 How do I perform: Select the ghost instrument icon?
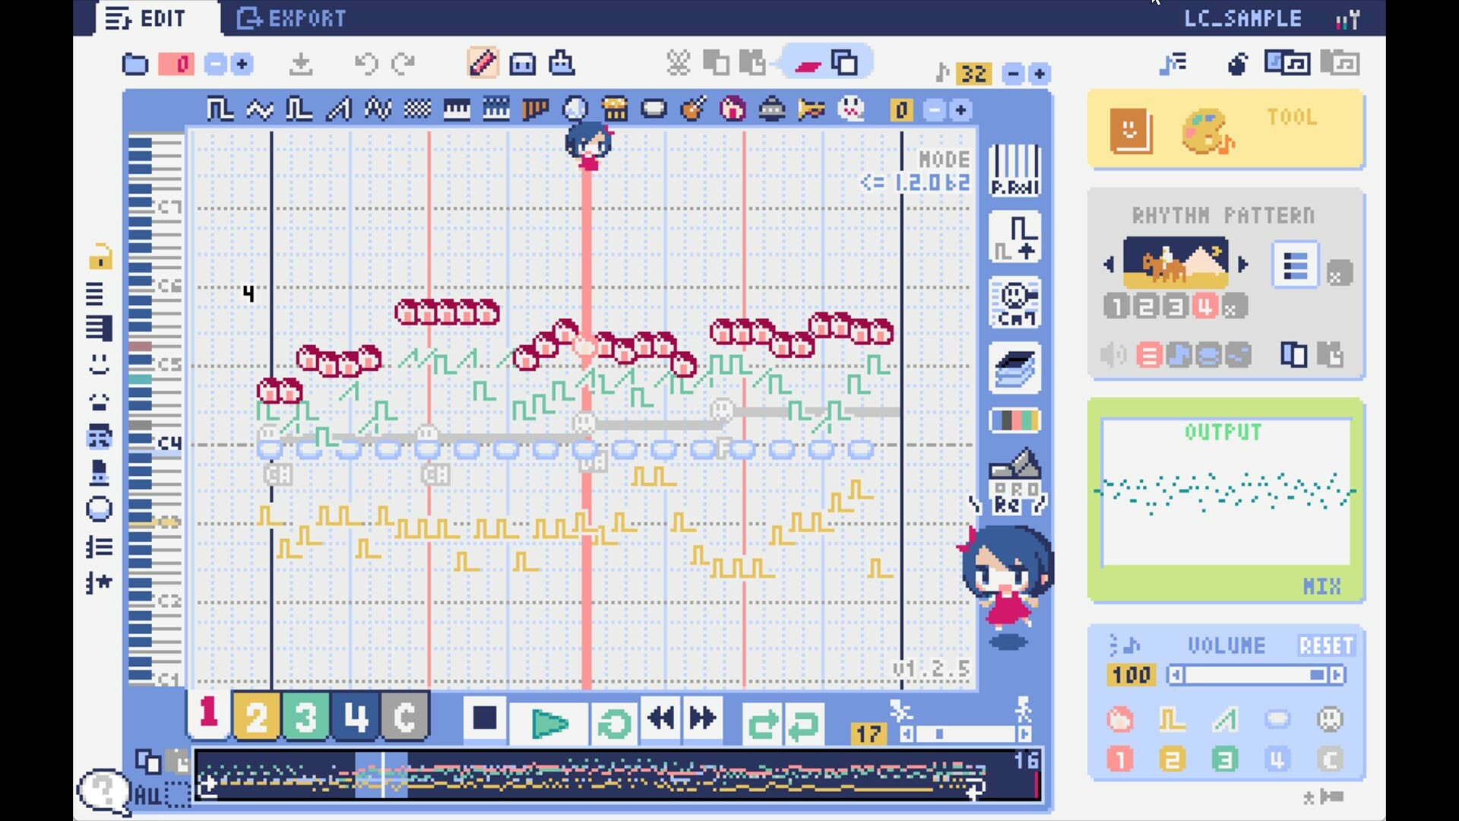pyautogui.click(x=850, y=109)
